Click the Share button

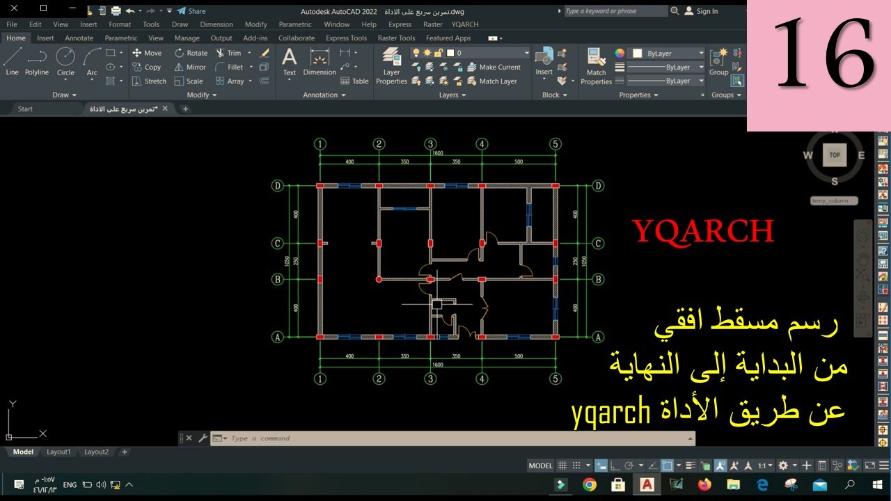point(191,11)
